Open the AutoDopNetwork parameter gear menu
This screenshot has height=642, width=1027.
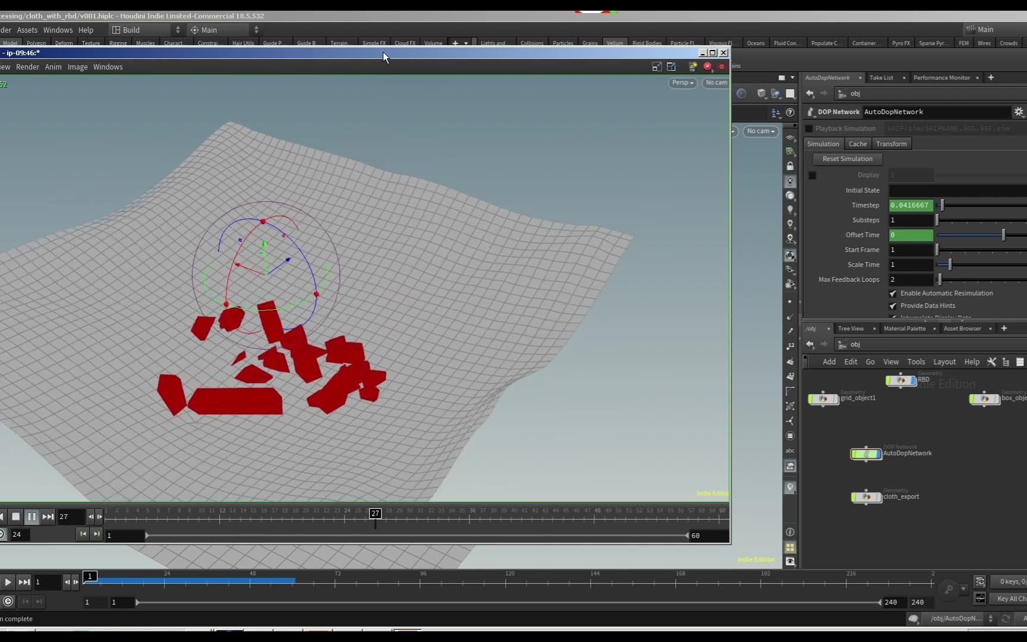[x=1019, y=112]
